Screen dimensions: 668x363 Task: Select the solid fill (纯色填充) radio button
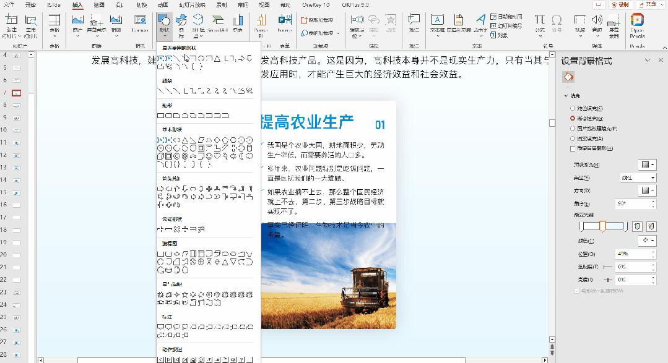pos(573,108)
